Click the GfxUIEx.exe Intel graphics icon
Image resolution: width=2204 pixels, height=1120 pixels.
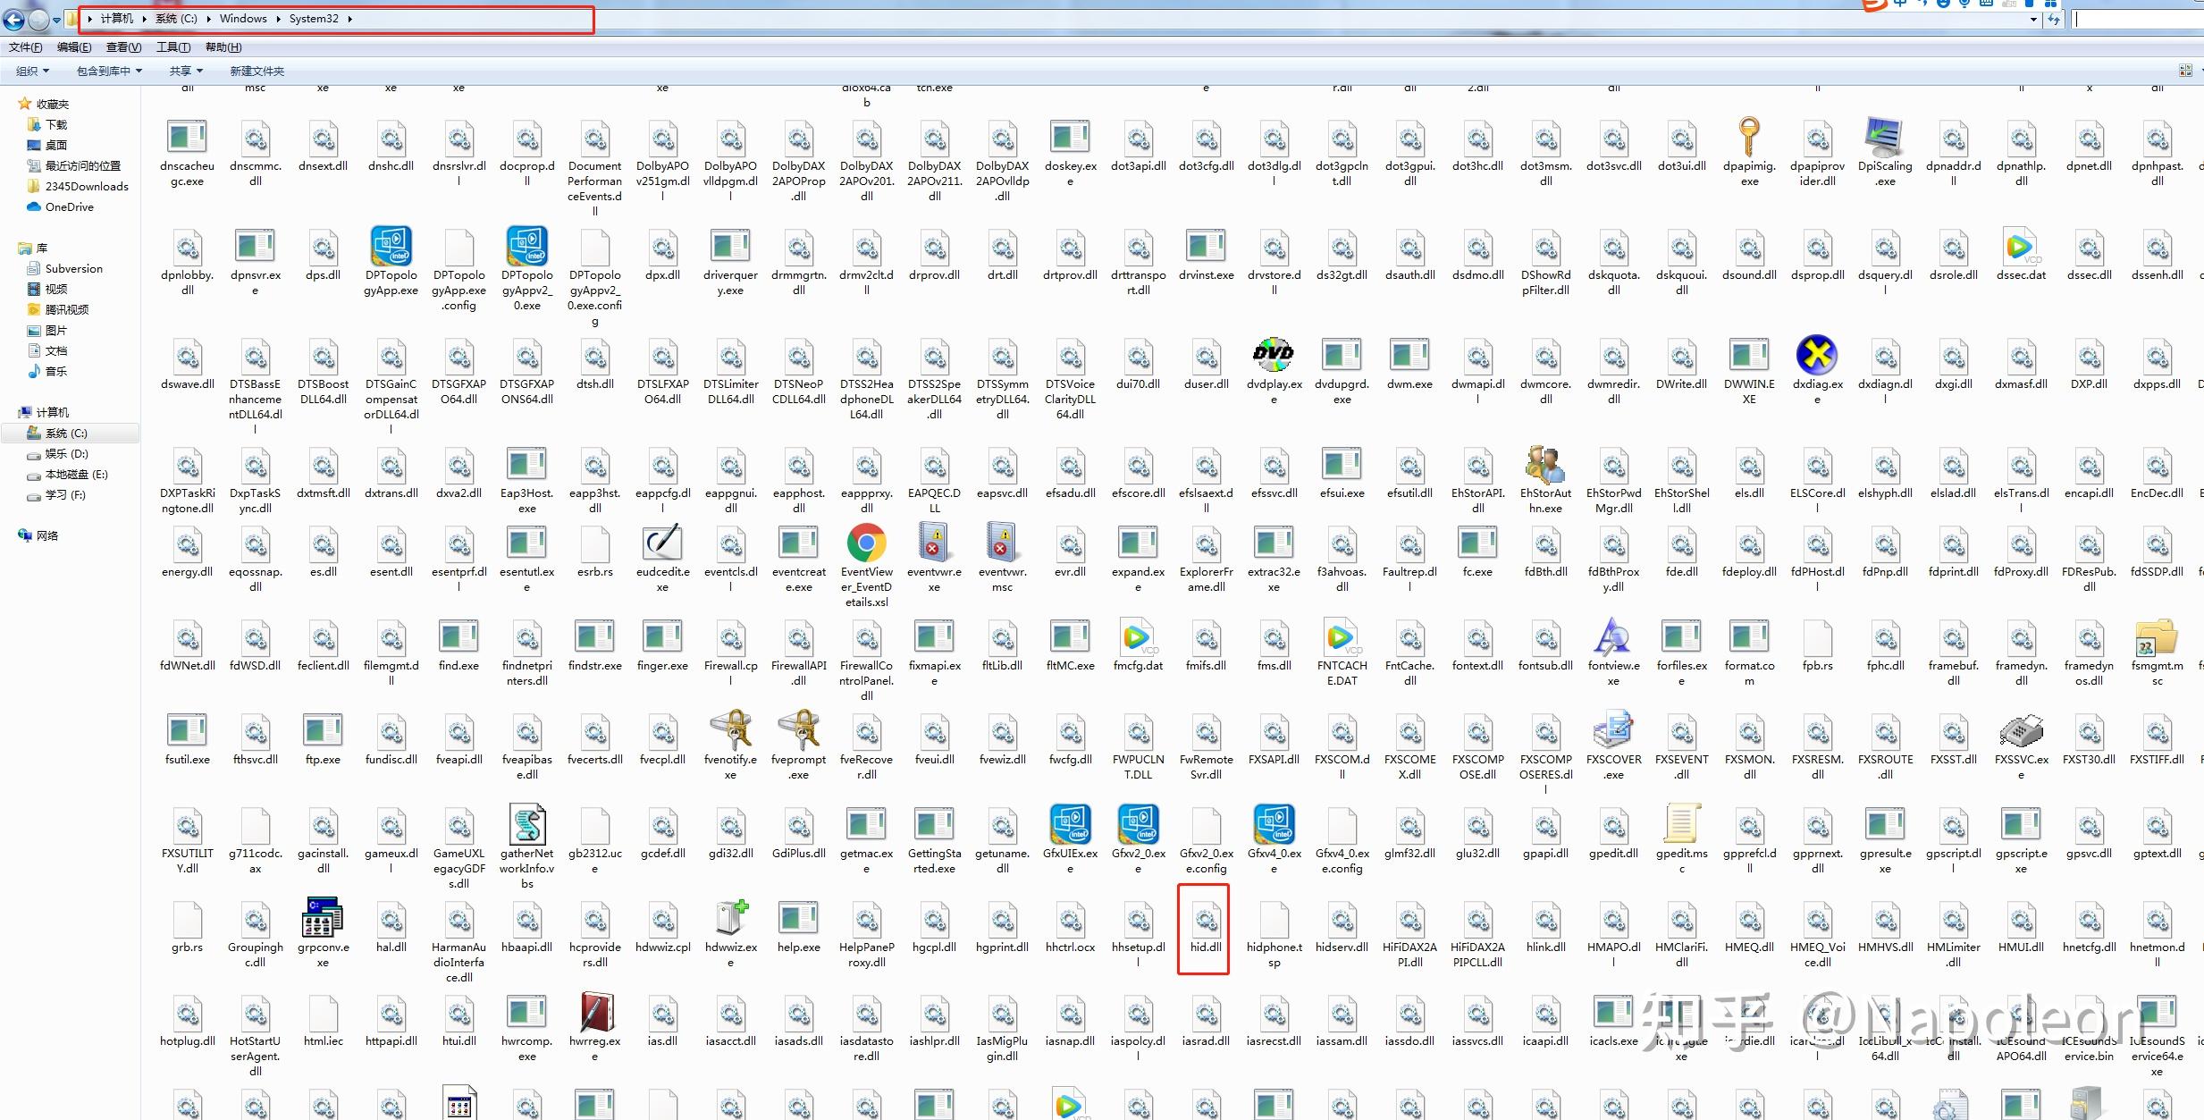[x=1070, y=824]
